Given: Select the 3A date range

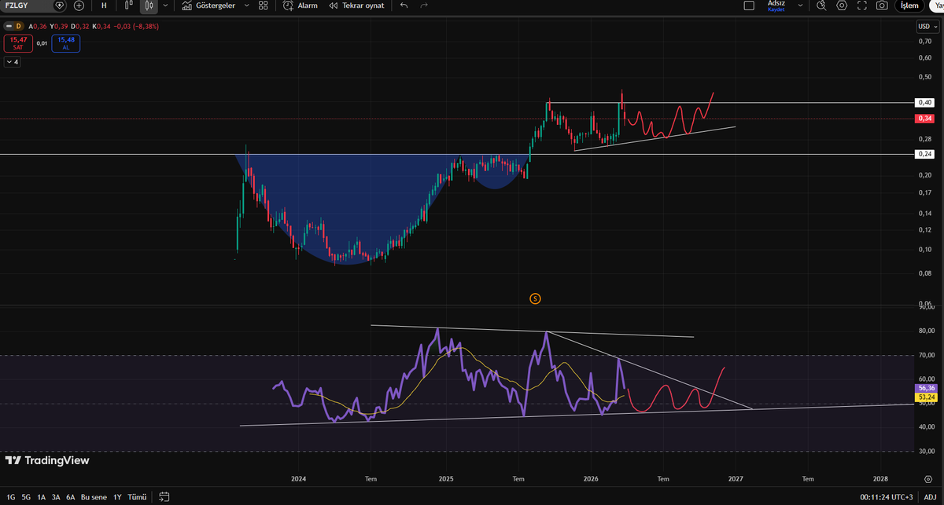Looking at the screenshot, I should (x=56, y=497).
